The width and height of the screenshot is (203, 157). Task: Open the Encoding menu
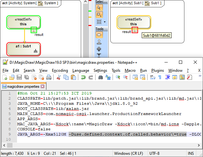click(x=60, y=70)
